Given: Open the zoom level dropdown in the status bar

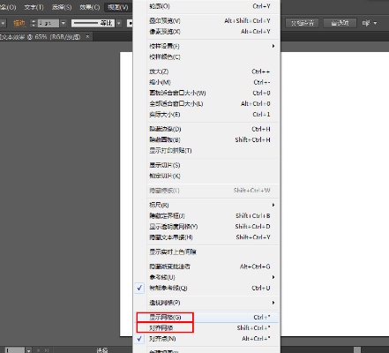Looking at the screenshot, I should pos(28,350).
